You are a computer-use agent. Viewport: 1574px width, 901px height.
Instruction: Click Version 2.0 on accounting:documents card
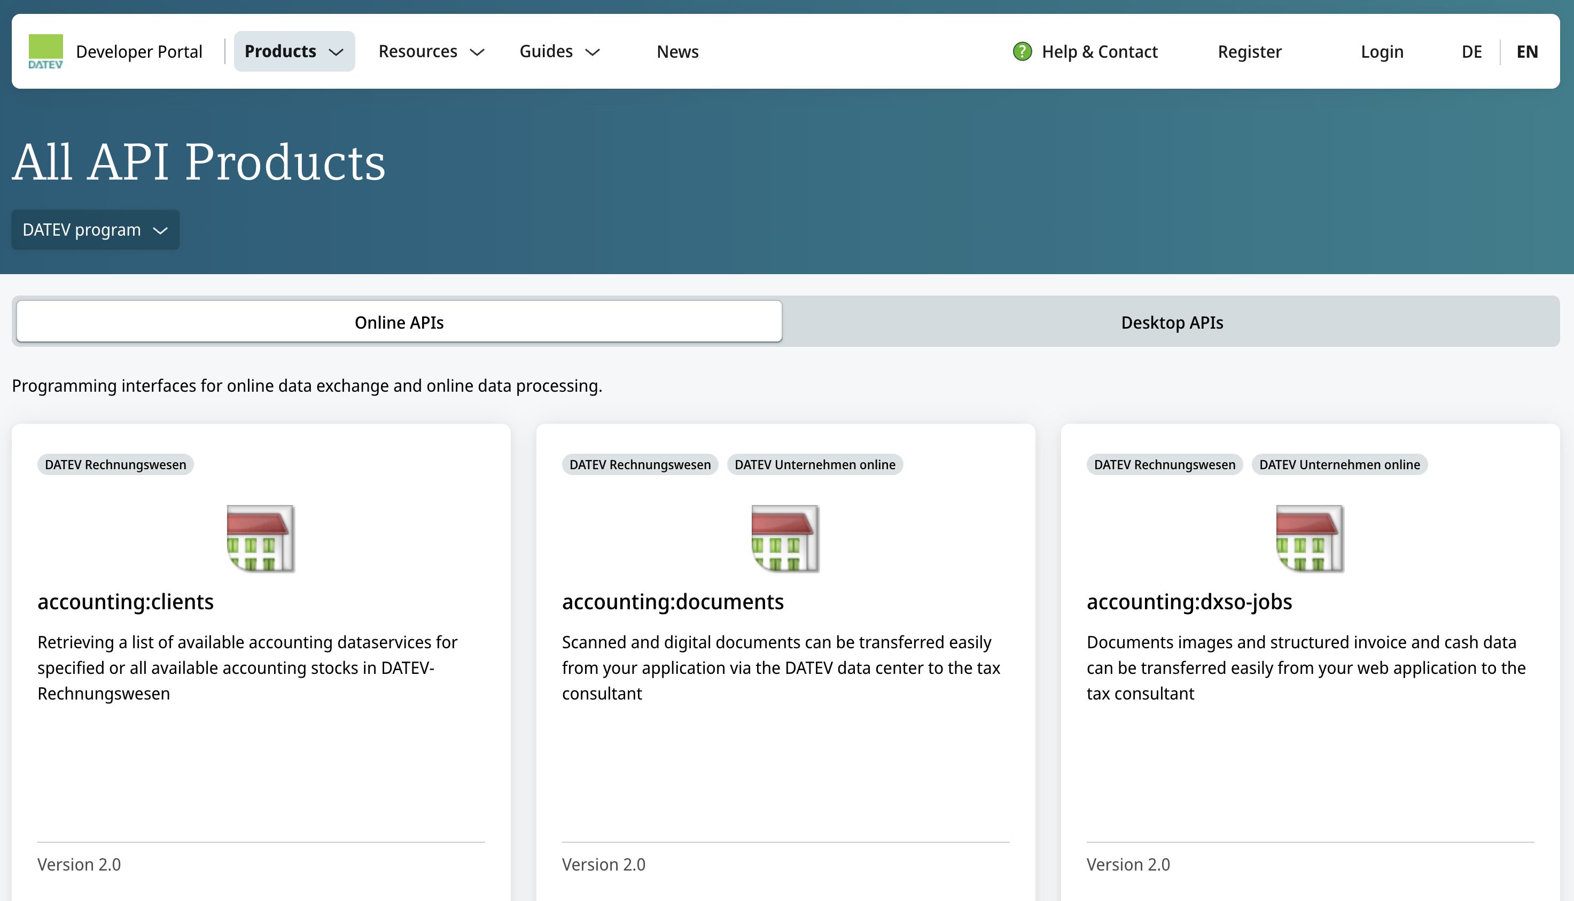point(604,864)
